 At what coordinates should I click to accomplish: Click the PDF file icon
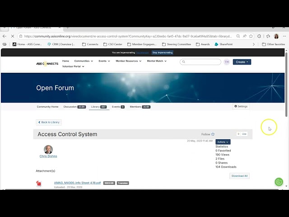39,184
